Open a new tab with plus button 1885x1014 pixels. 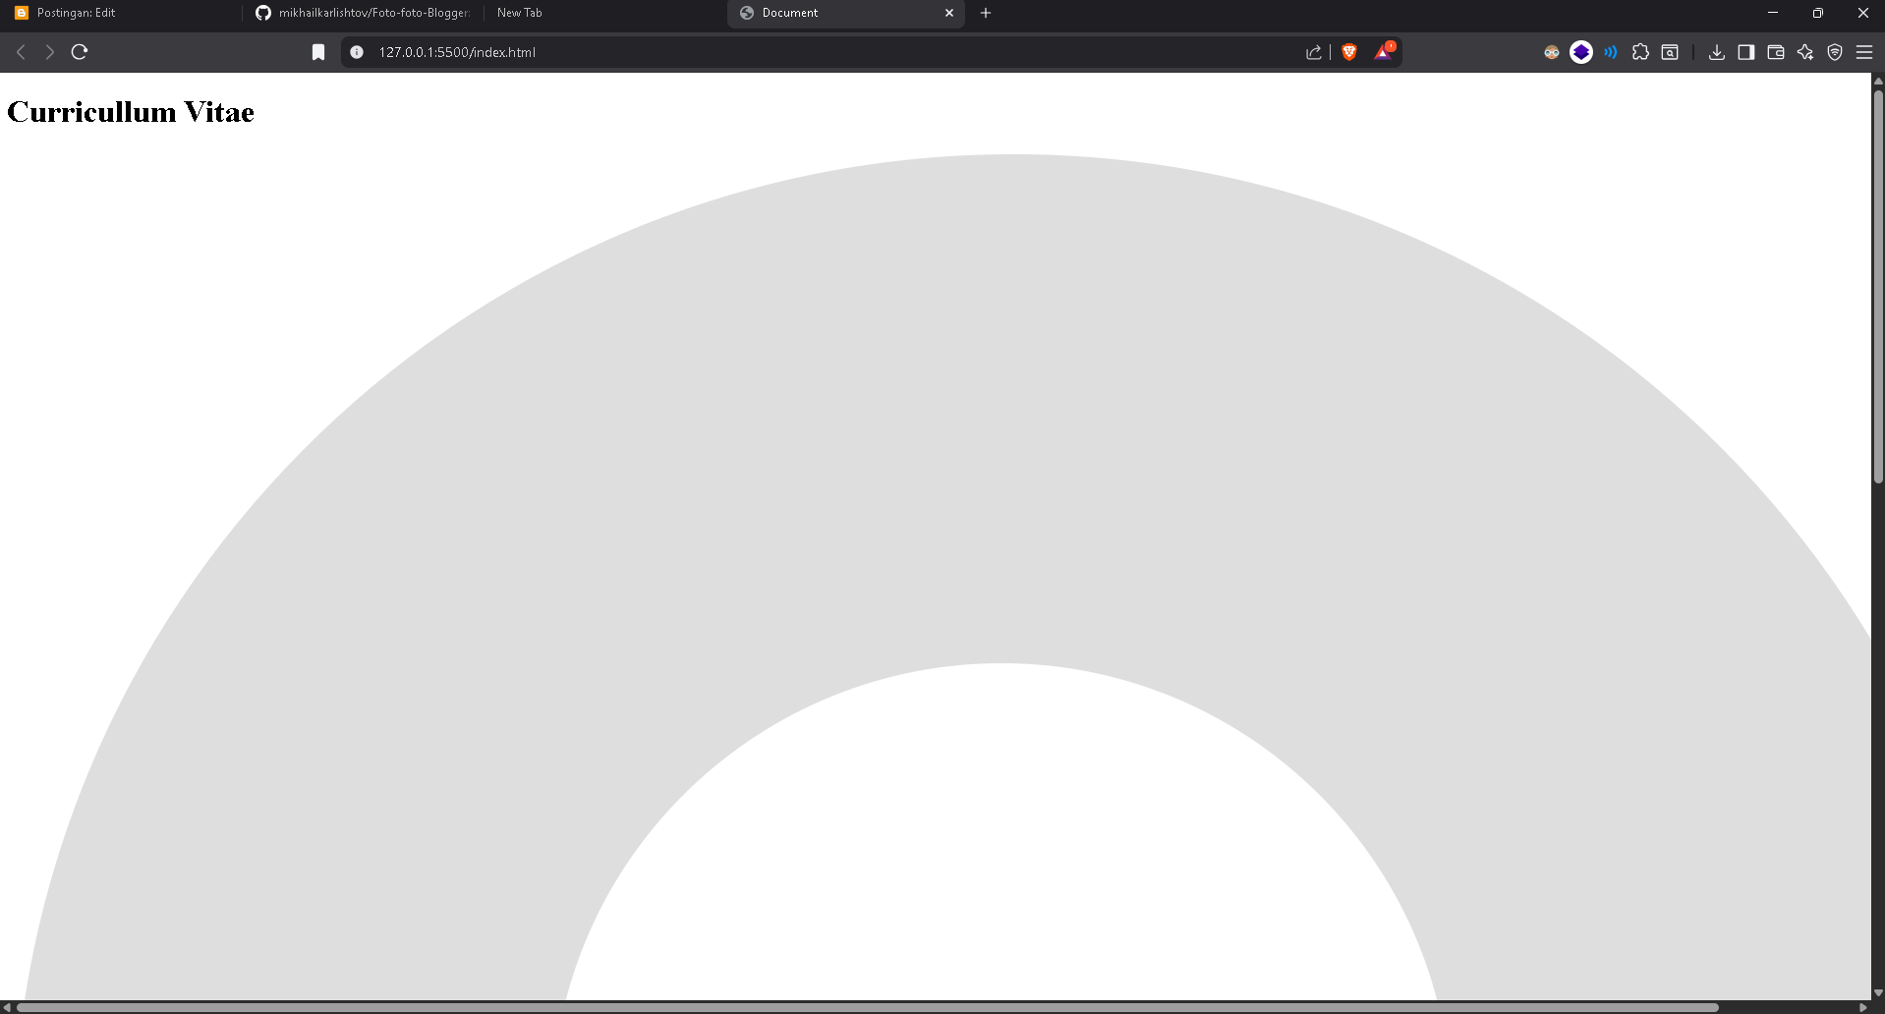click(986, 13)
